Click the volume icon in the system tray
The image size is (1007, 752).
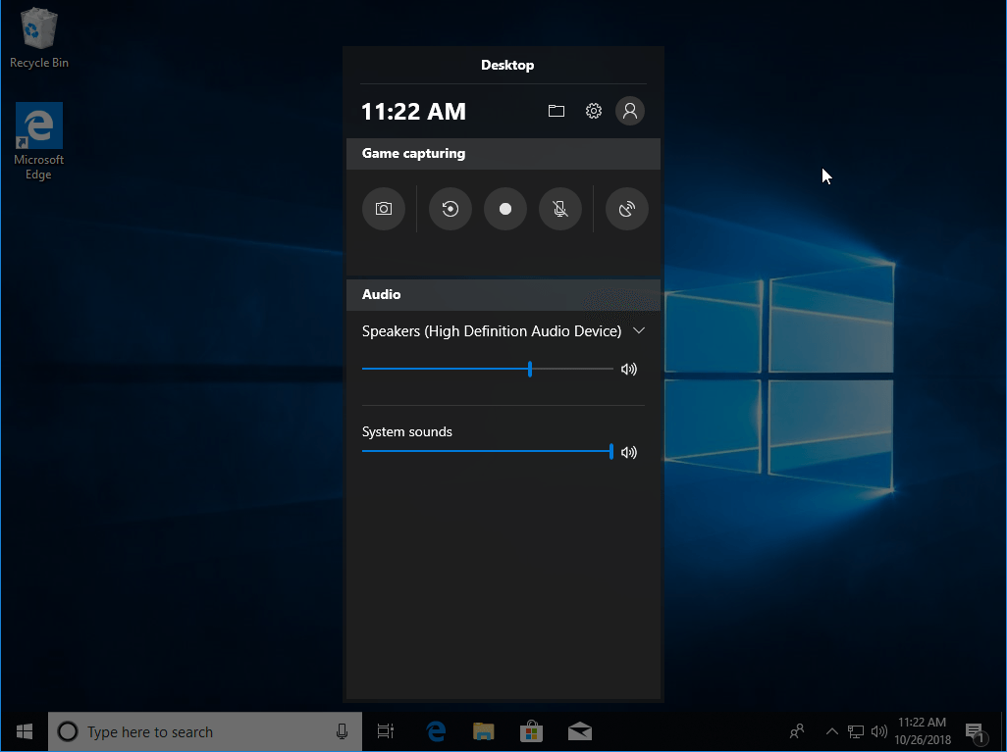879,731
